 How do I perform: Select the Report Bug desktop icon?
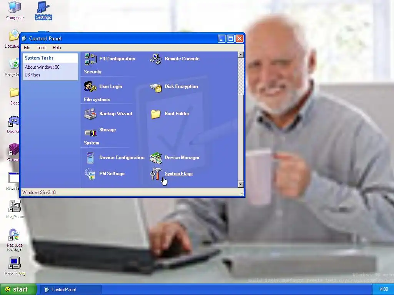(15, 267)
